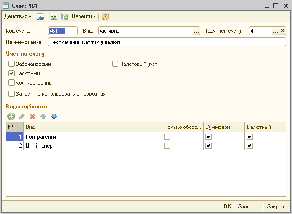Select row number 1 cell

pyautogui.click(x=15, y=137)
